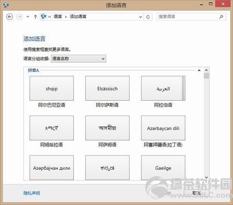This screenshot has width=233, height=205.
Task: Go up one level with up arrow
Action: coord(35,17)
